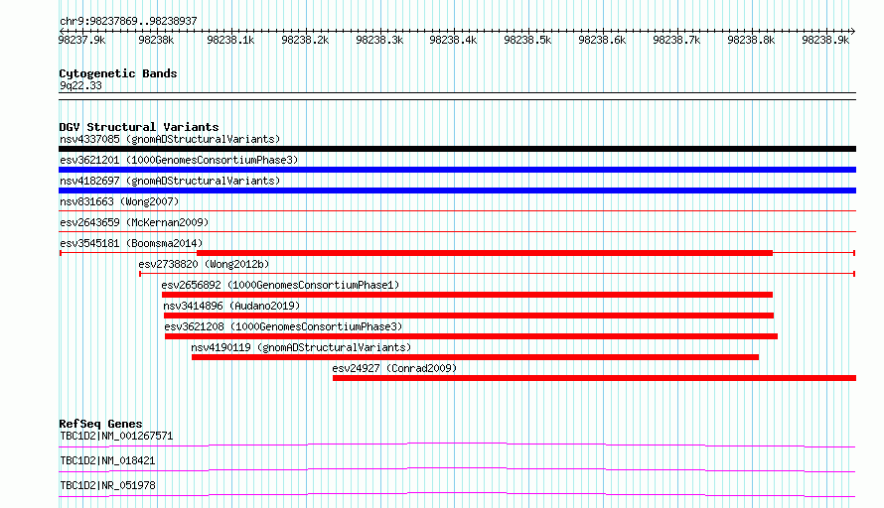Click esv2656892 1000GenomesConsortiumPhase1 label
This screenshot has width=884, height=508.
[x=280, y=285]
